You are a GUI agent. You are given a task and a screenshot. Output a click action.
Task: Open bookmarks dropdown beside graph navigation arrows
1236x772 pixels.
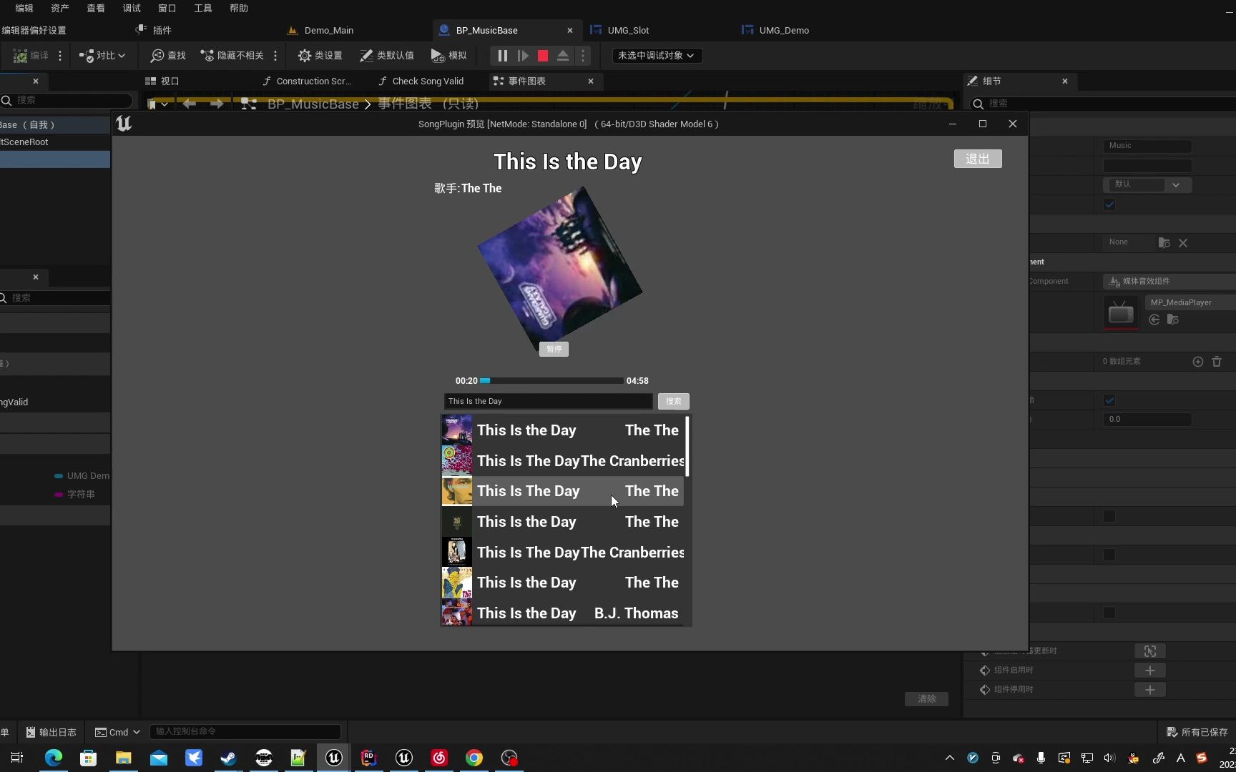click(158, 104)
